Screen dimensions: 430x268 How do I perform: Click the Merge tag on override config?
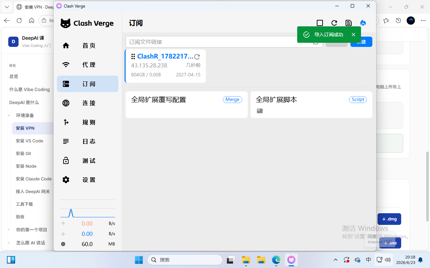(232, 99)
